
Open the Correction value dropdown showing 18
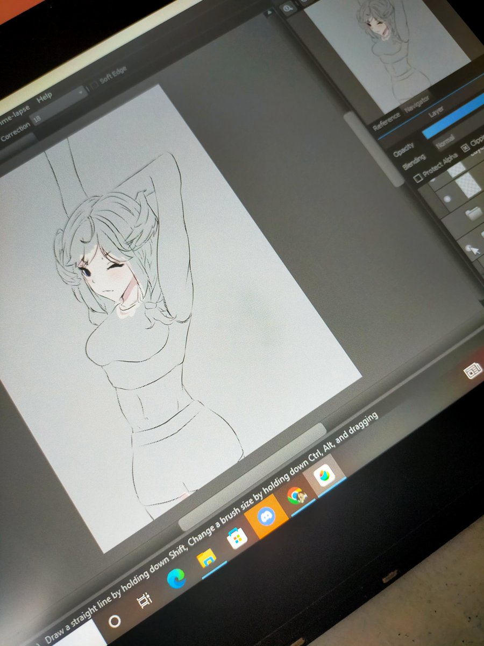point(59,106)
